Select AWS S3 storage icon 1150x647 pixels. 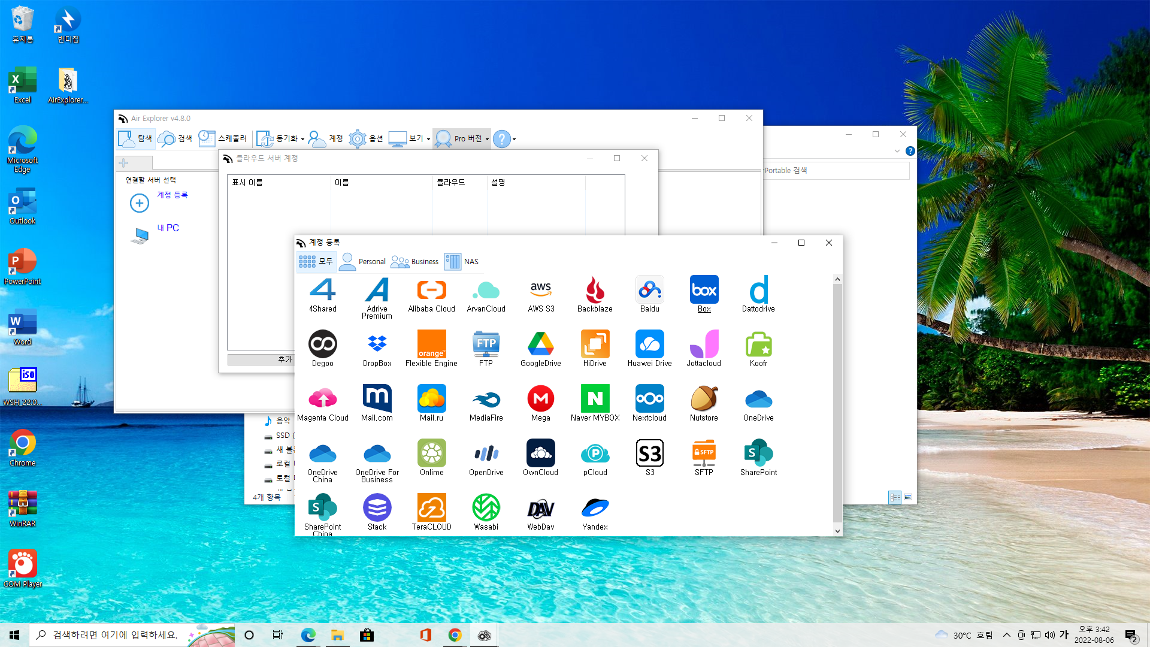[540, 294]
